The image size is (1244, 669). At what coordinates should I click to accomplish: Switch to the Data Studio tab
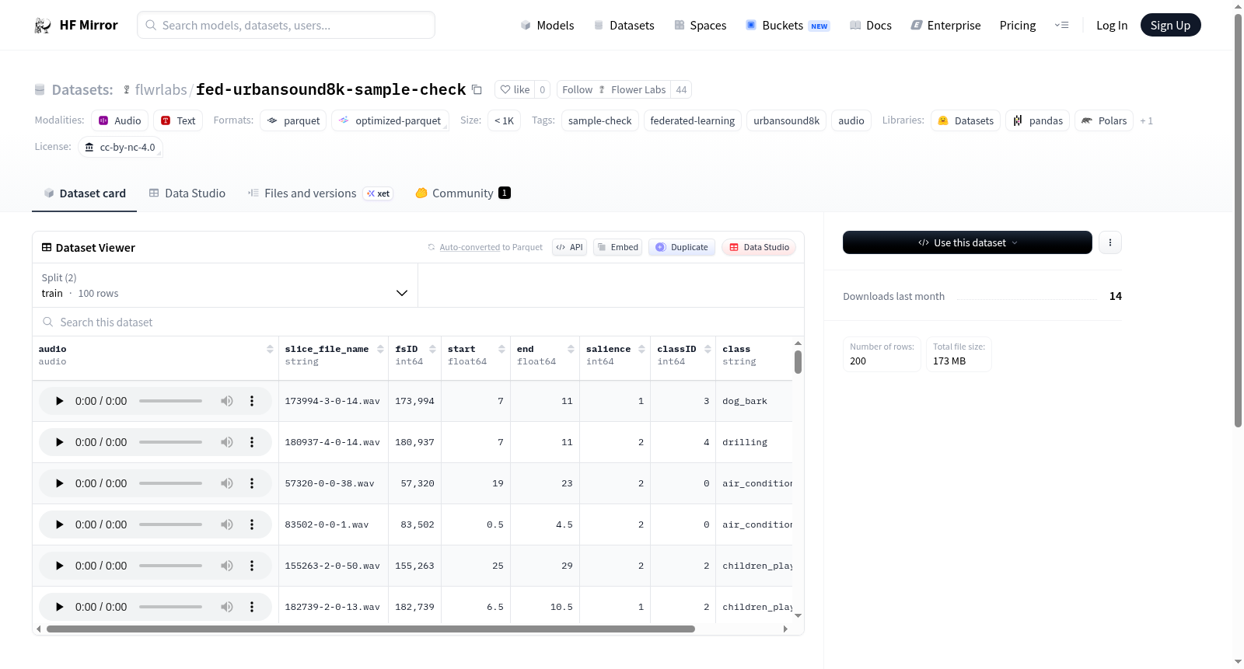point(187,193)
